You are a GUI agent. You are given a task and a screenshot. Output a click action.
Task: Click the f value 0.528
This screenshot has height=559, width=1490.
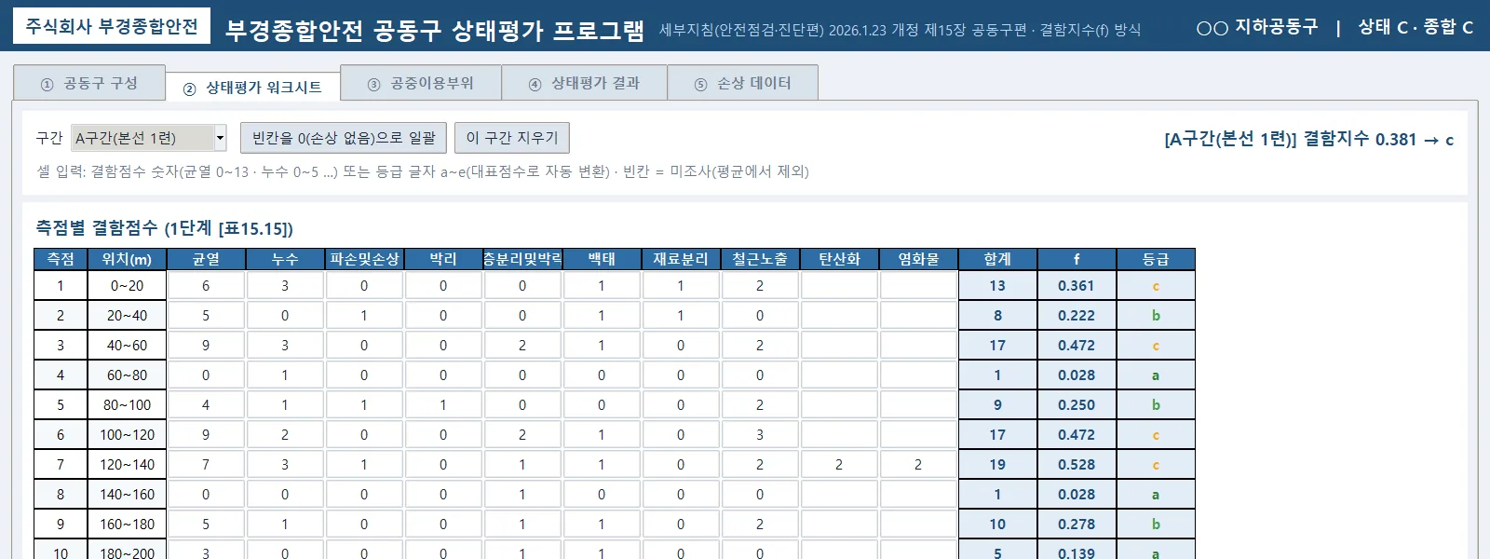tap(1077, 464)
